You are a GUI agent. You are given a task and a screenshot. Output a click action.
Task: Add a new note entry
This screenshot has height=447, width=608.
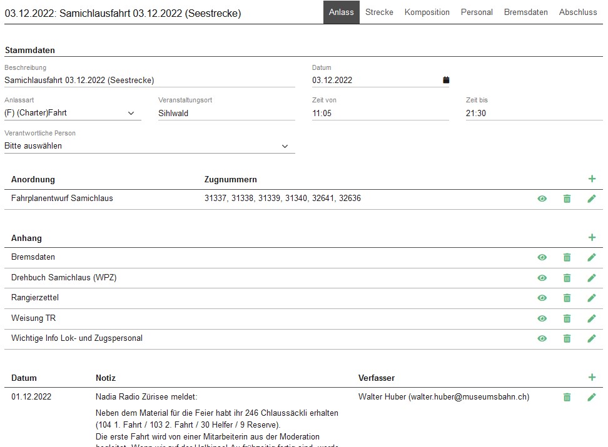(592, 377)
